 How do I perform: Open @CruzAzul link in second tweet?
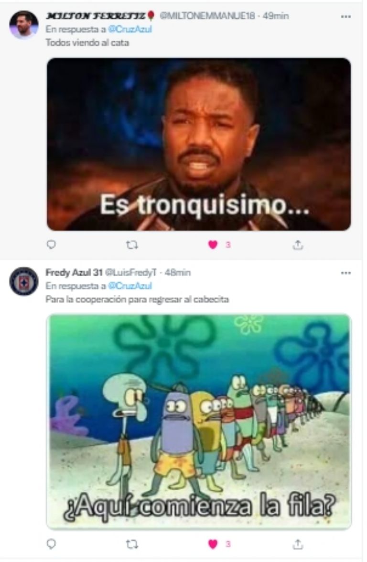coord(130,286)
